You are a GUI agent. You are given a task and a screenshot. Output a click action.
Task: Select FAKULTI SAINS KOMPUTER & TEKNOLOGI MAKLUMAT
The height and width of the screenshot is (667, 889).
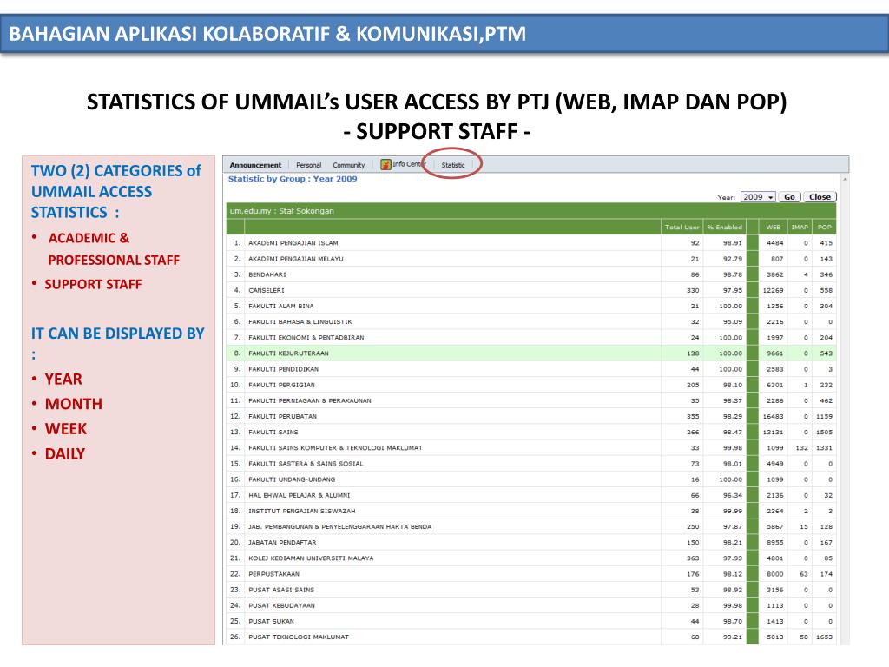click(530, 447)
